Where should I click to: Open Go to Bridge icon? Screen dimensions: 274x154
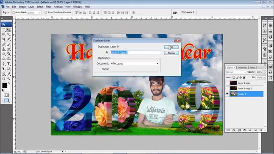click(x=175, y=12)
